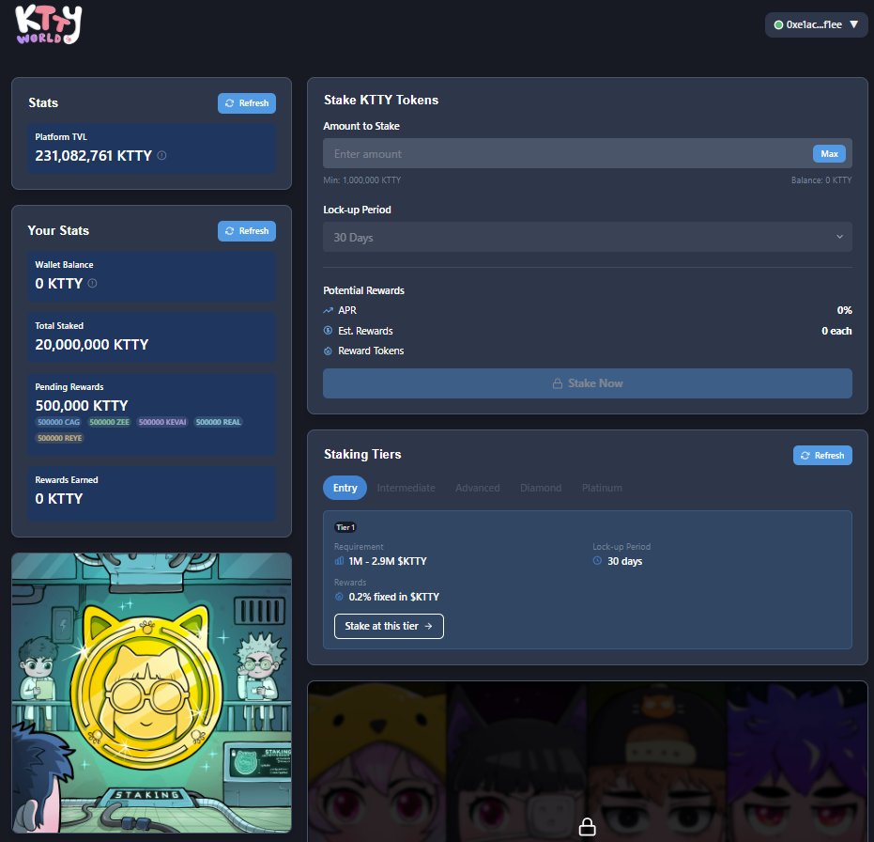Click the 500000 REAL reward tag

[218, 422]
